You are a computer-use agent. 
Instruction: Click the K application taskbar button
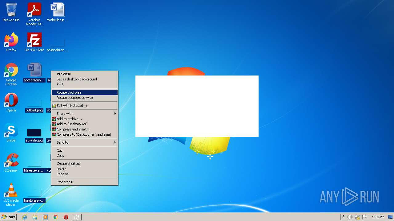(77, 217)
